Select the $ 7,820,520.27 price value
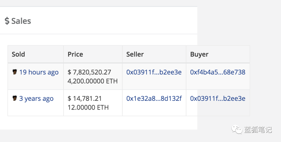The height and width of the screenshot is (142, 281). coord(89,72)
